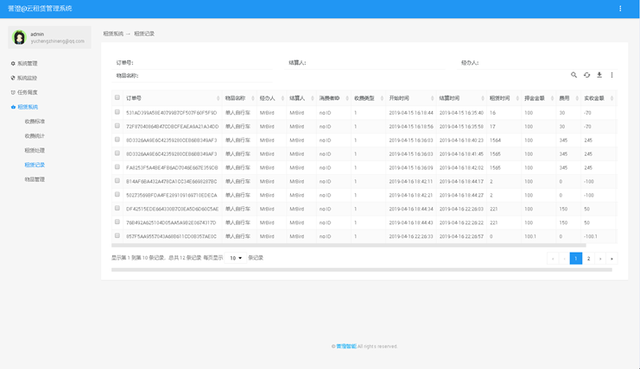Click the refresh icon in table toolbar
This screenshot has height=369, width=640.
click(x=586, y=75)
